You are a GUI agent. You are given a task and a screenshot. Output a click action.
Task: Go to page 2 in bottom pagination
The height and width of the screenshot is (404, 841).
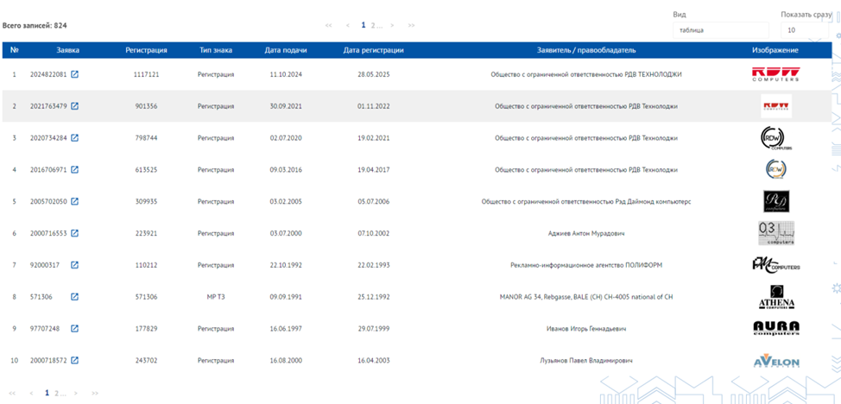tap(57, 394)
